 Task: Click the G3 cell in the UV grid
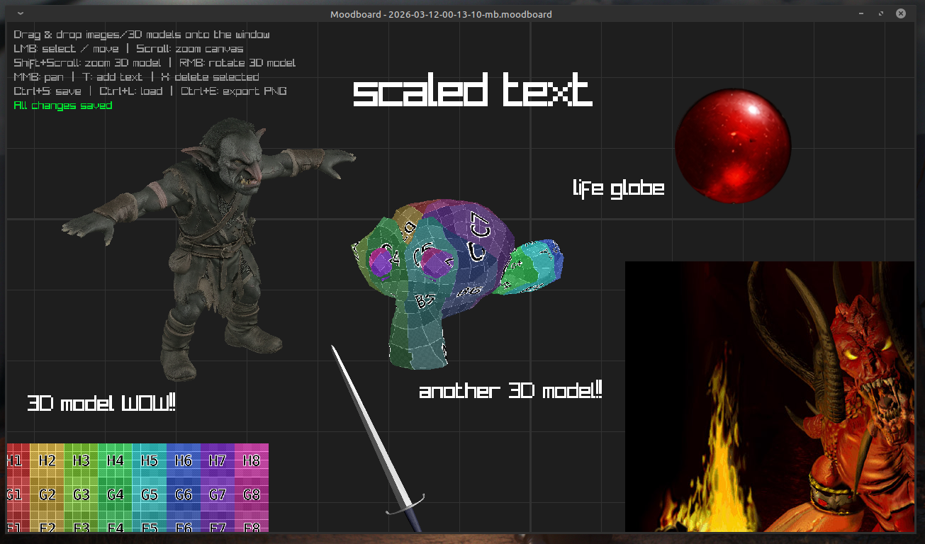coord(82,494)
